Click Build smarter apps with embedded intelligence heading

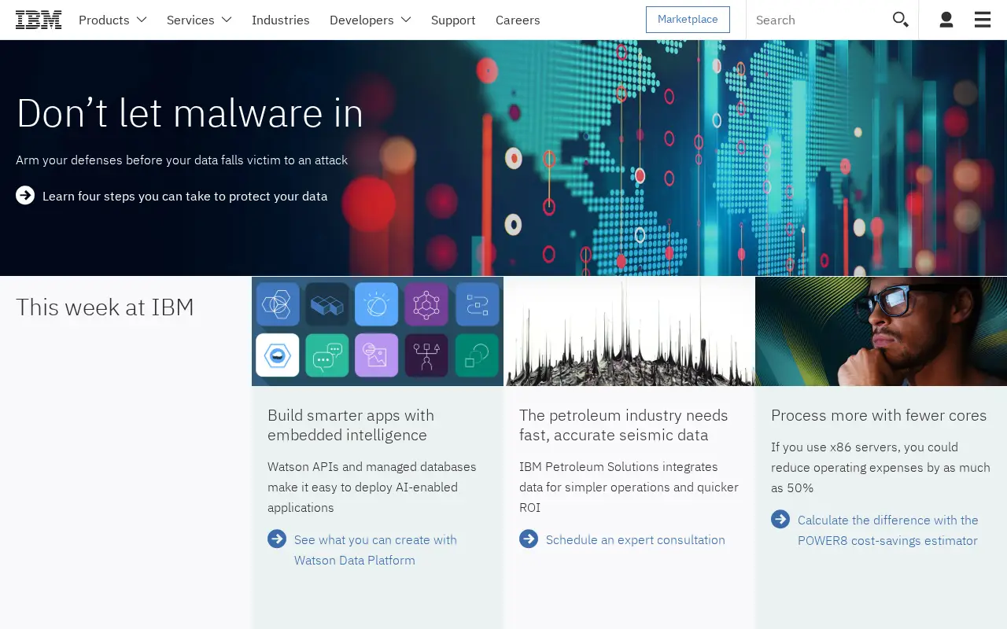pyautogui.click(x=351, y=425)
